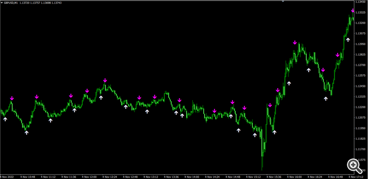Viewport: 368px width, 179px height.
Task: Click the 4 Nov 14:48 time label
Action: tap(233, 177)
